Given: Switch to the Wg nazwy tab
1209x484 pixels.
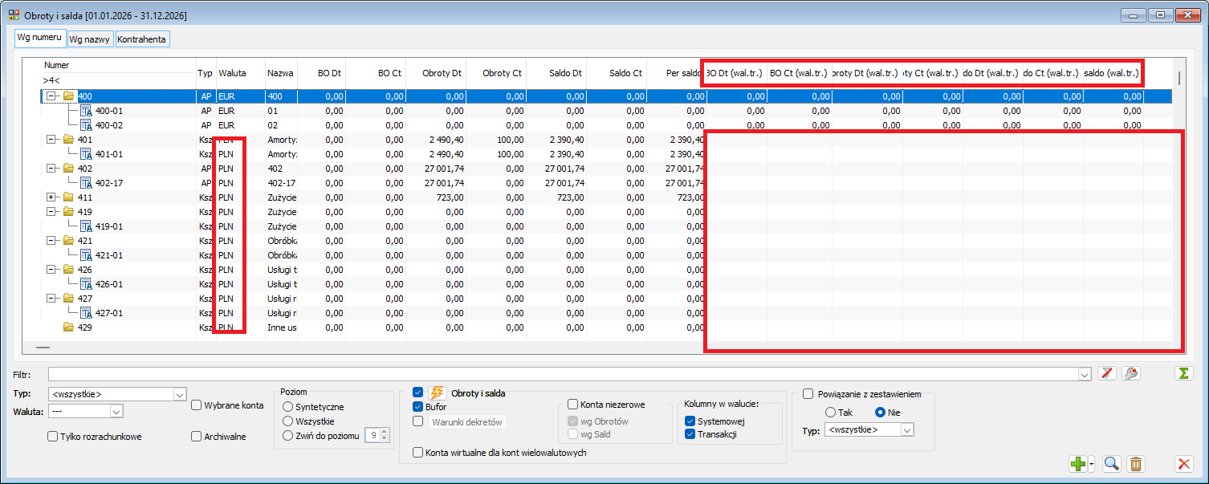Looking at the screenshot, I should click(90, 39).
